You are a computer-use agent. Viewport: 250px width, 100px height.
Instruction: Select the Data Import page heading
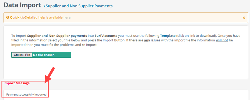tap(22, 5)
